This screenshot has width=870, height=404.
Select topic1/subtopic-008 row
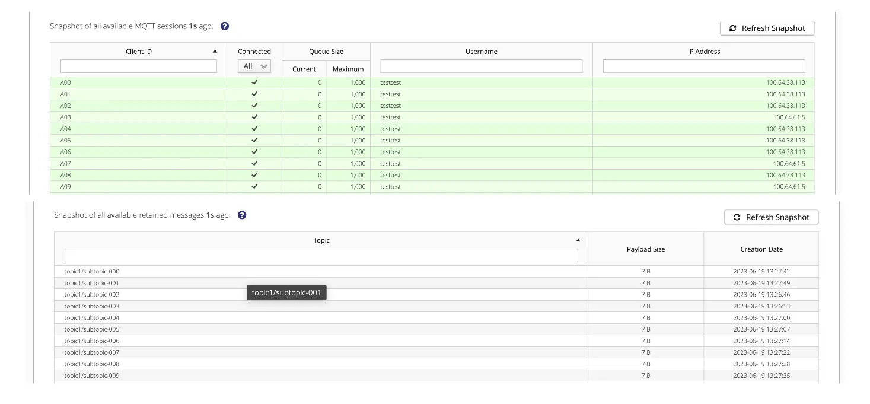(436, 364)
